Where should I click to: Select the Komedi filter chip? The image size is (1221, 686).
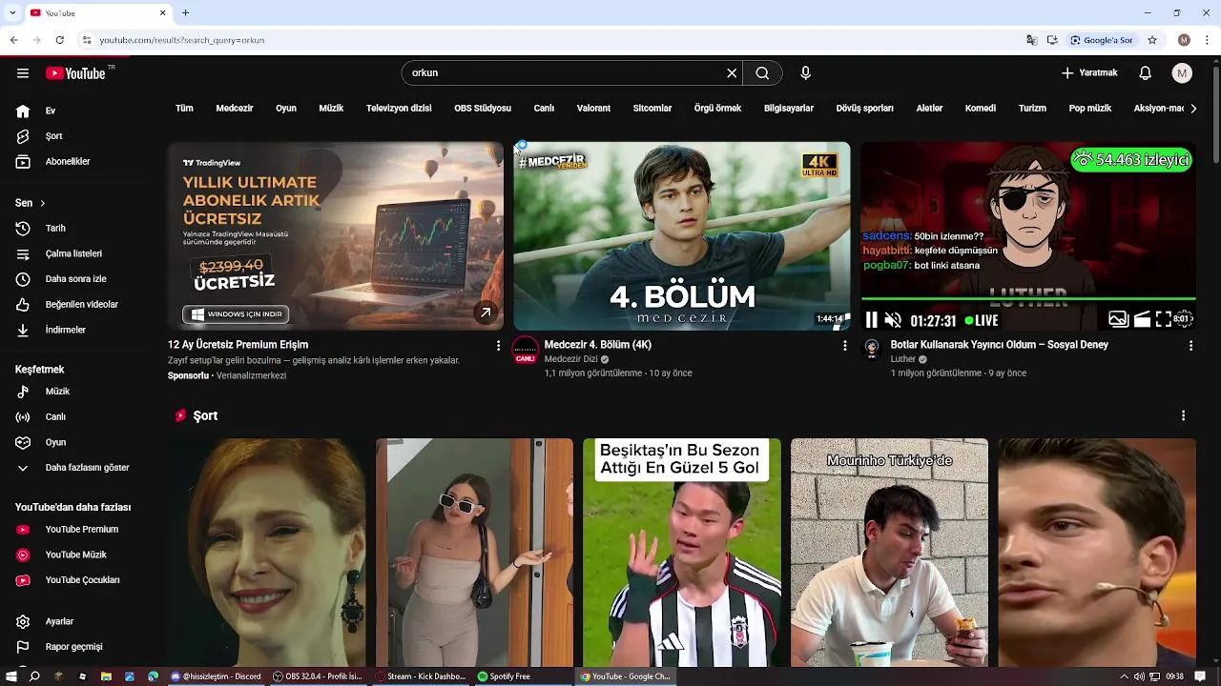981,109
